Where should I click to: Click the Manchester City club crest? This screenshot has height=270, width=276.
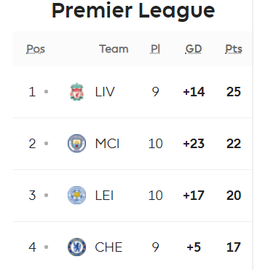tap(76, 144)
